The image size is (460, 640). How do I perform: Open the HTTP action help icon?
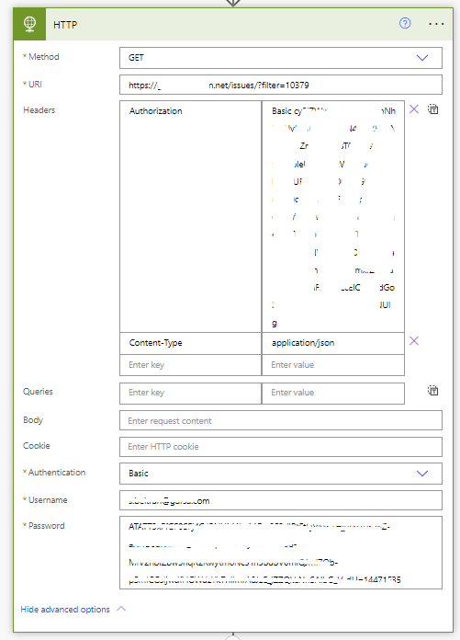(x=405, y=23)
